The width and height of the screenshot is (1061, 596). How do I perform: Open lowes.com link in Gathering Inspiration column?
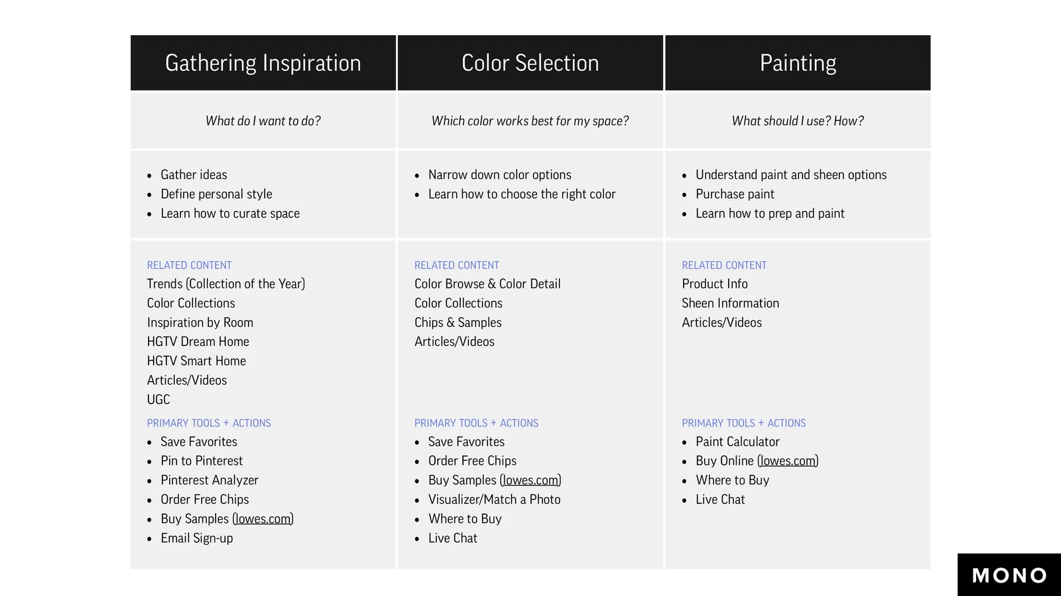[x=263, y=518]
